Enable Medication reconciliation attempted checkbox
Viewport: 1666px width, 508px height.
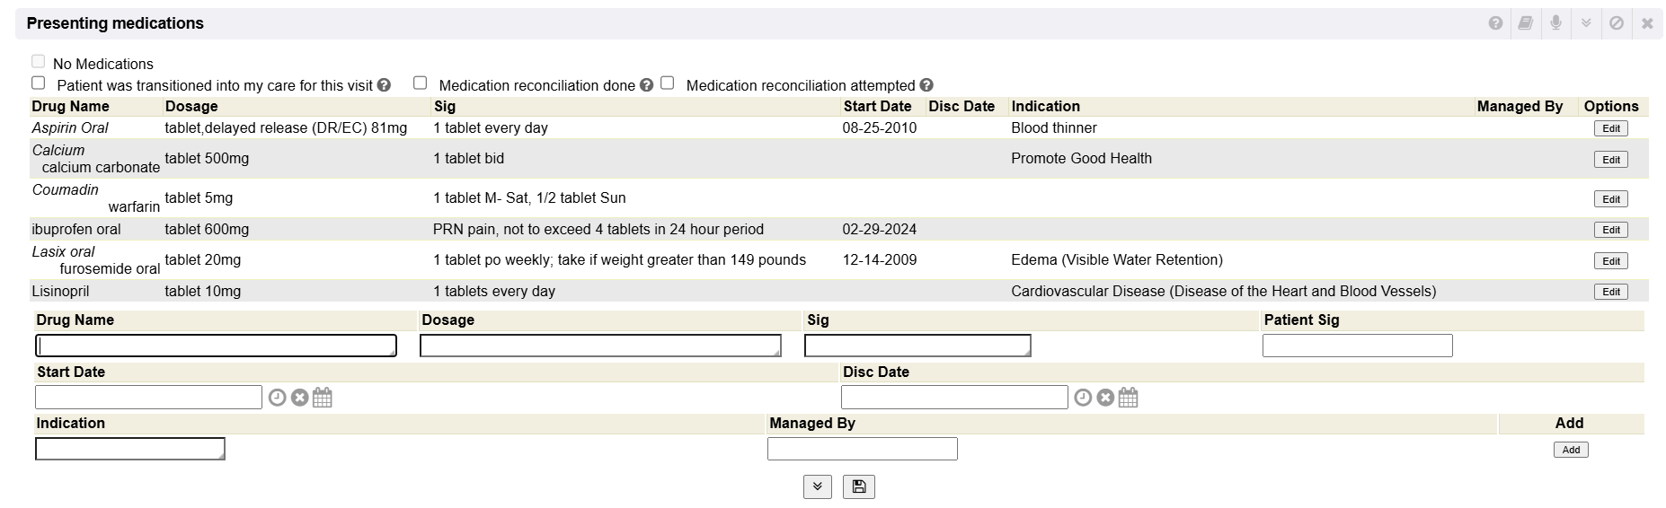(667, 83)
